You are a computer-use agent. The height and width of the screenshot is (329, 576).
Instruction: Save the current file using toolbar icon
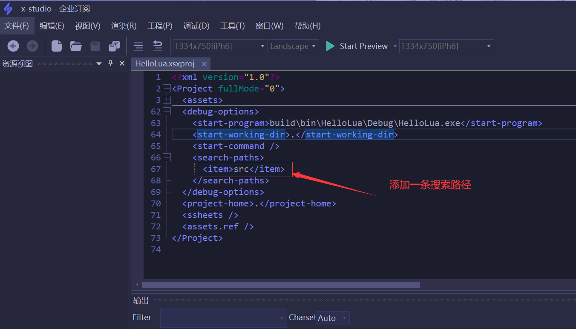[95, 46]
